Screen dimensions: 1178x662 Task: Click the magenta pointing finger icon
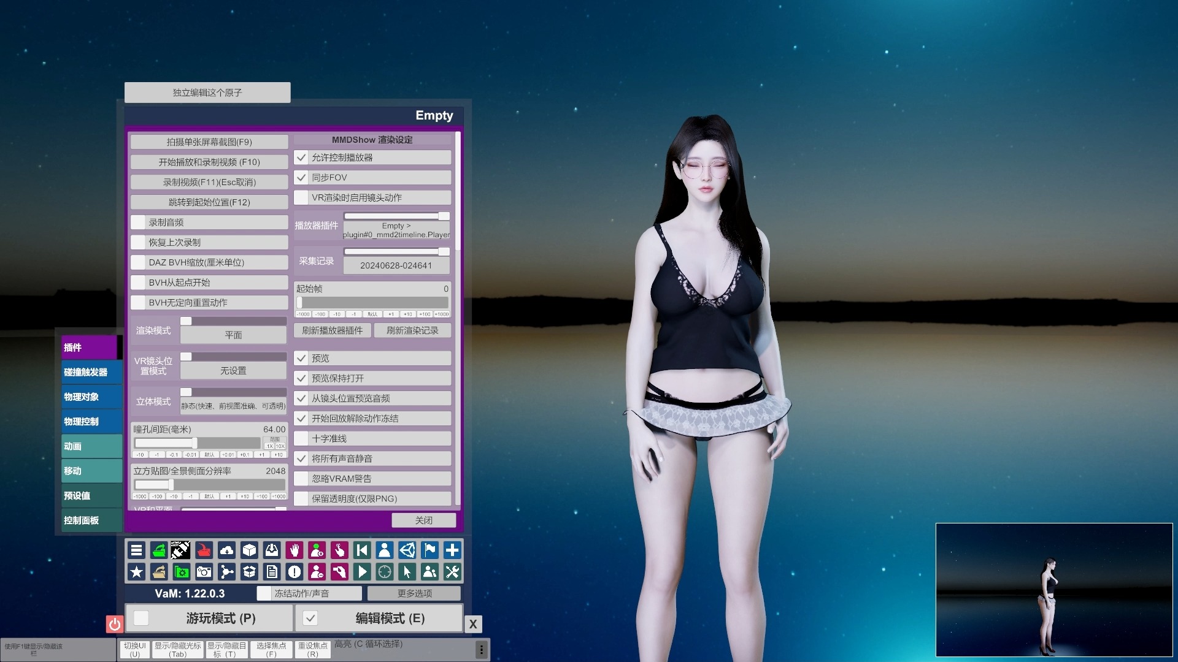(339, 550)
